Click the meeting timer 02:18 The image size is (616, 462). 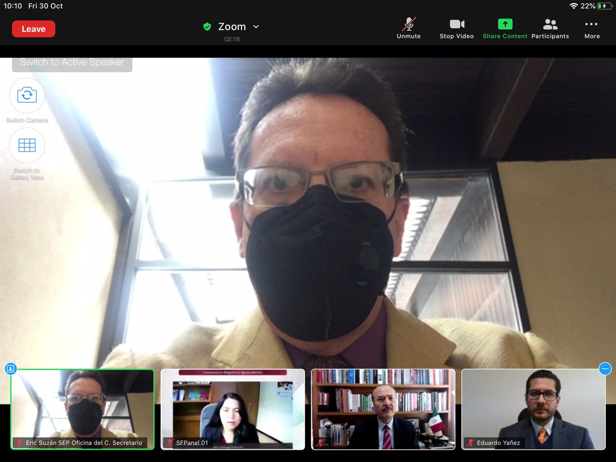(232, 39)
